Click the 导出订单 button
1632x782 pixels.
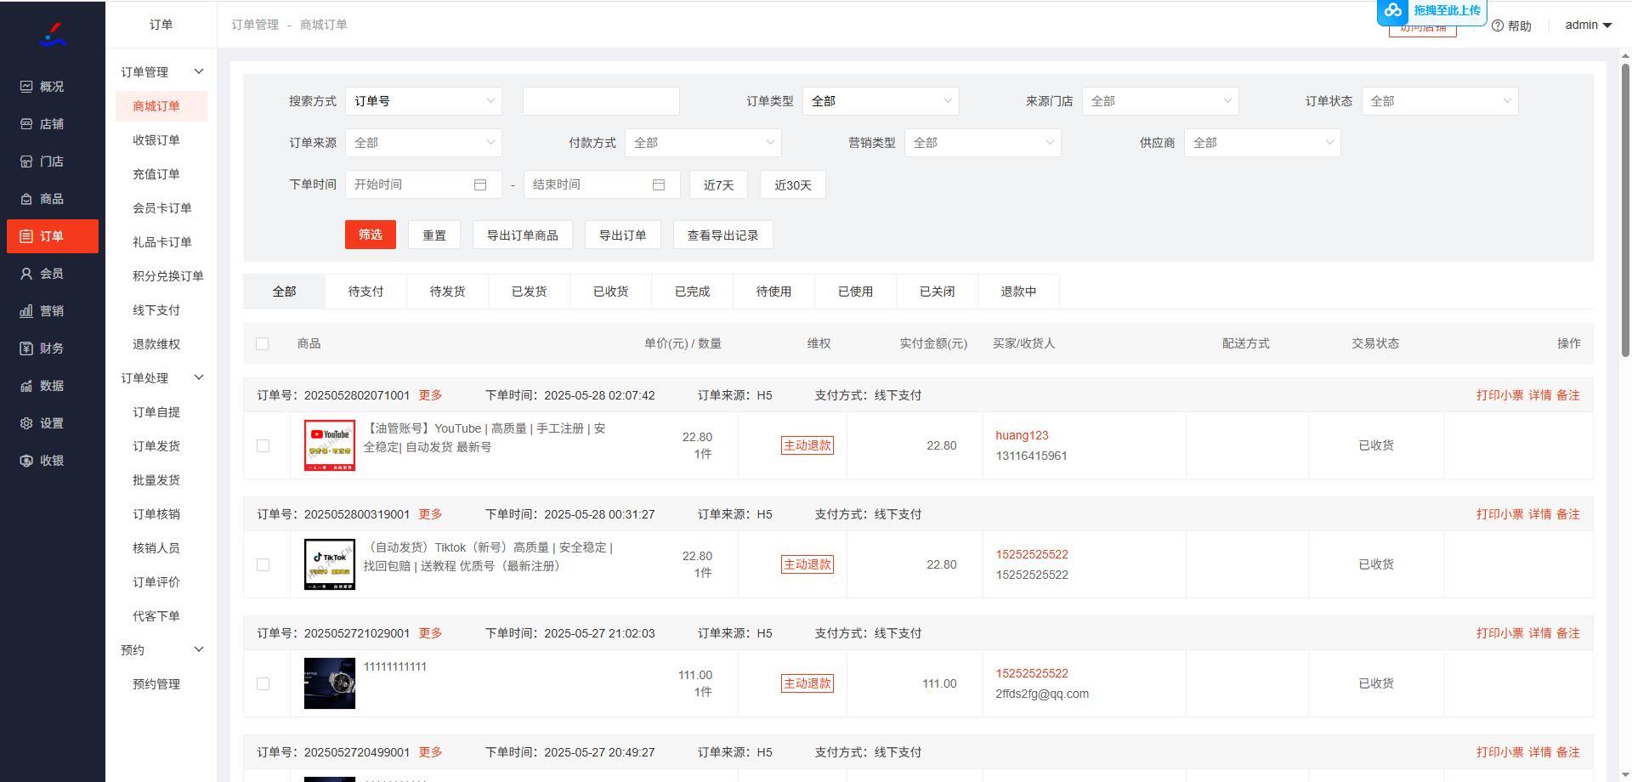pos(623,235)
